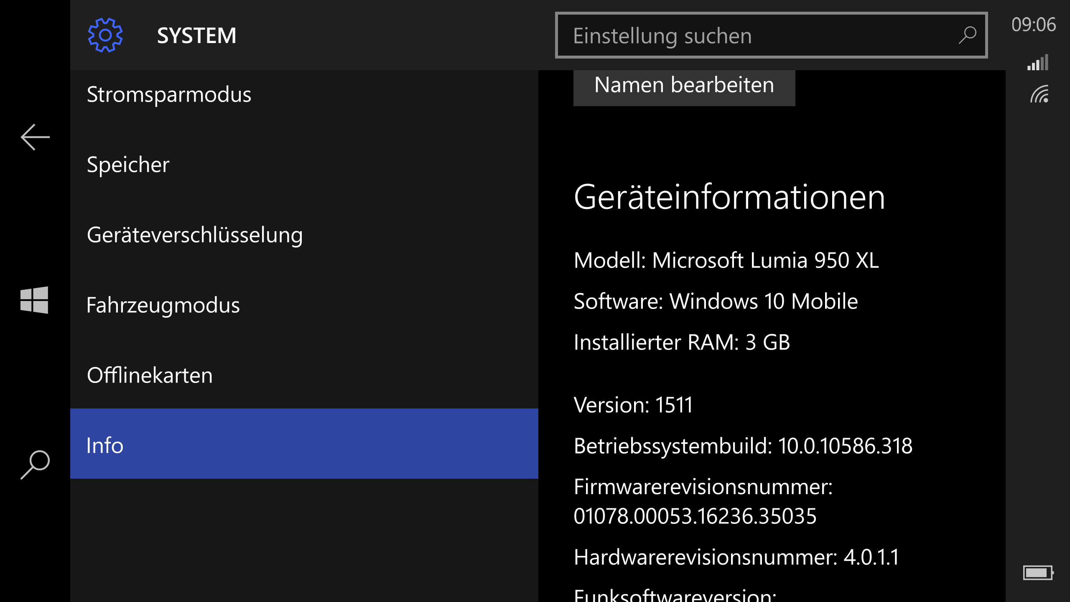Open Start with the Windows logo
The width and height of the screenshot is (1070, 602).
coord(34,300)
